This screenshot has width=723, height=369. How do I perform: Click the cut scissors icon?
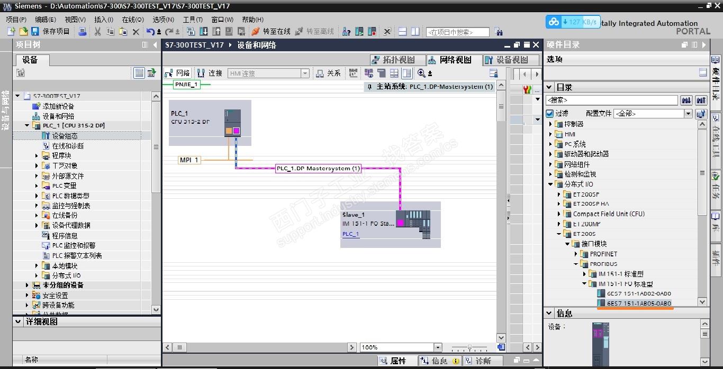point(97,32)
